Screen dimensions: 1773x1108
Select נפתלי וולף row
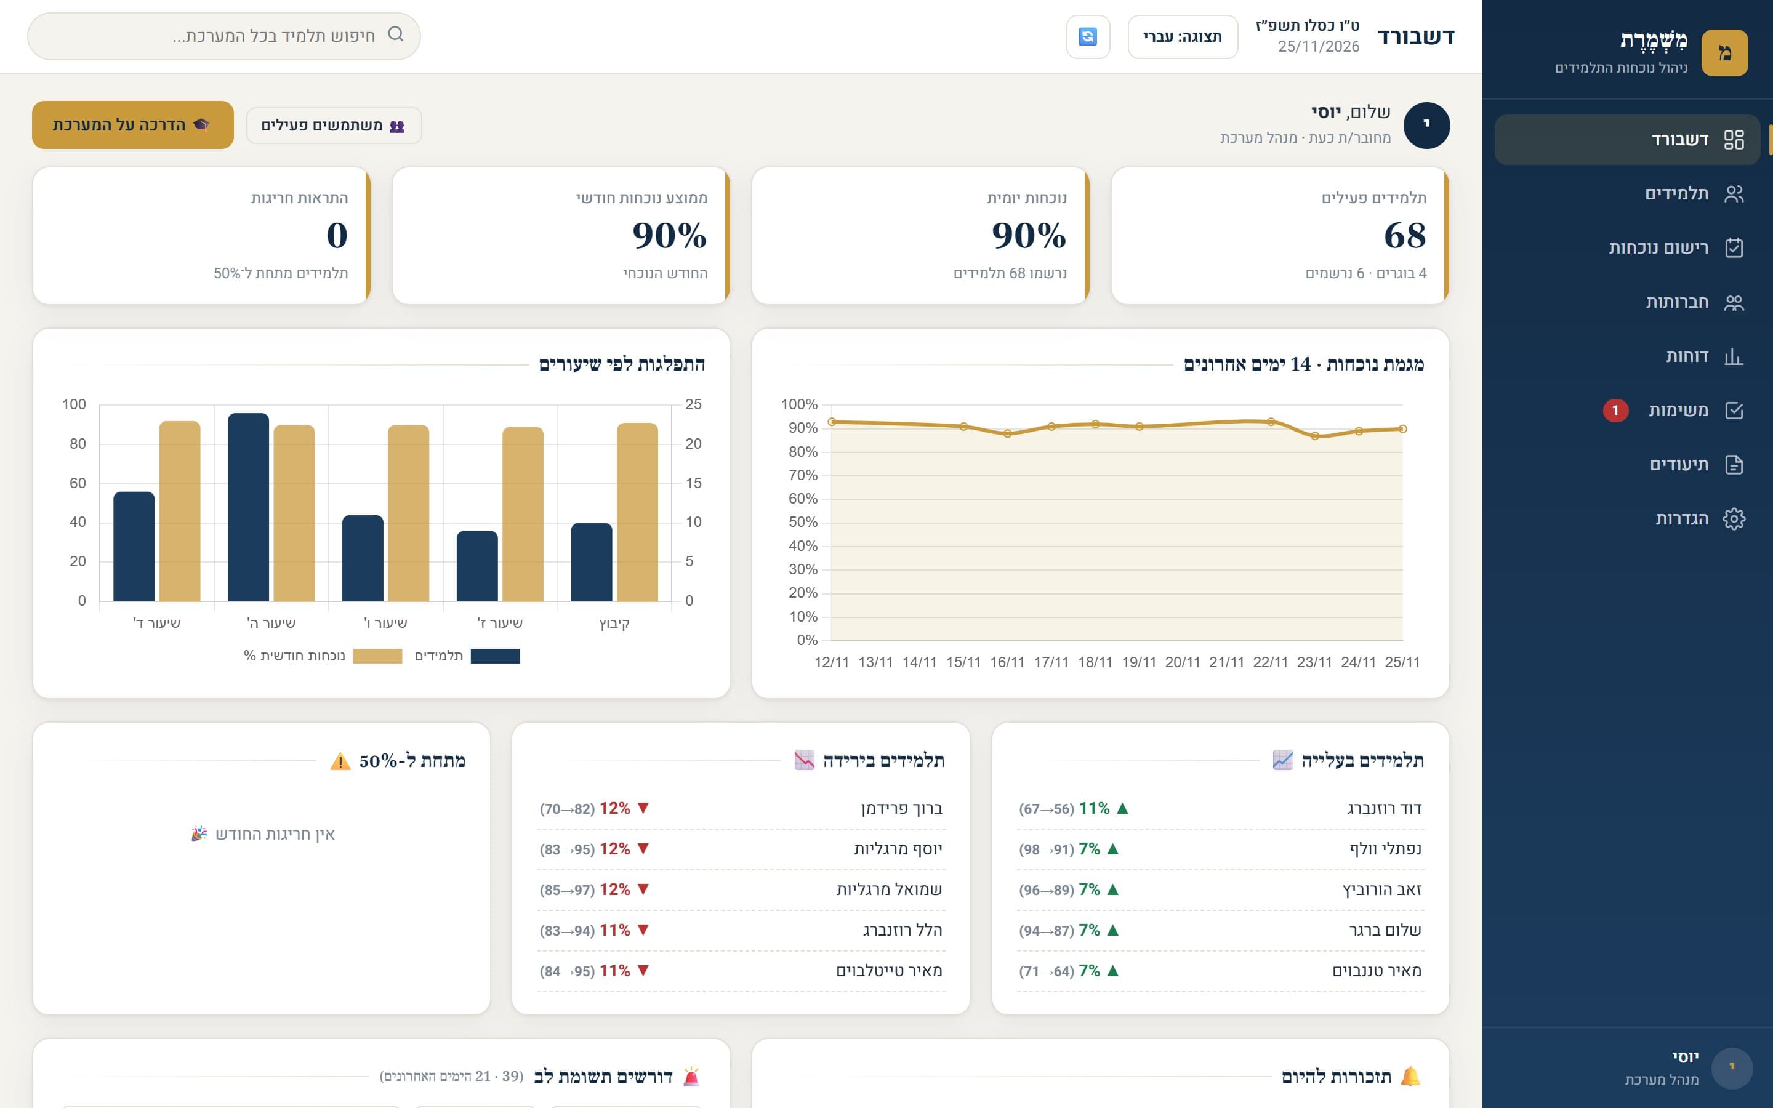pos(1221,849)
